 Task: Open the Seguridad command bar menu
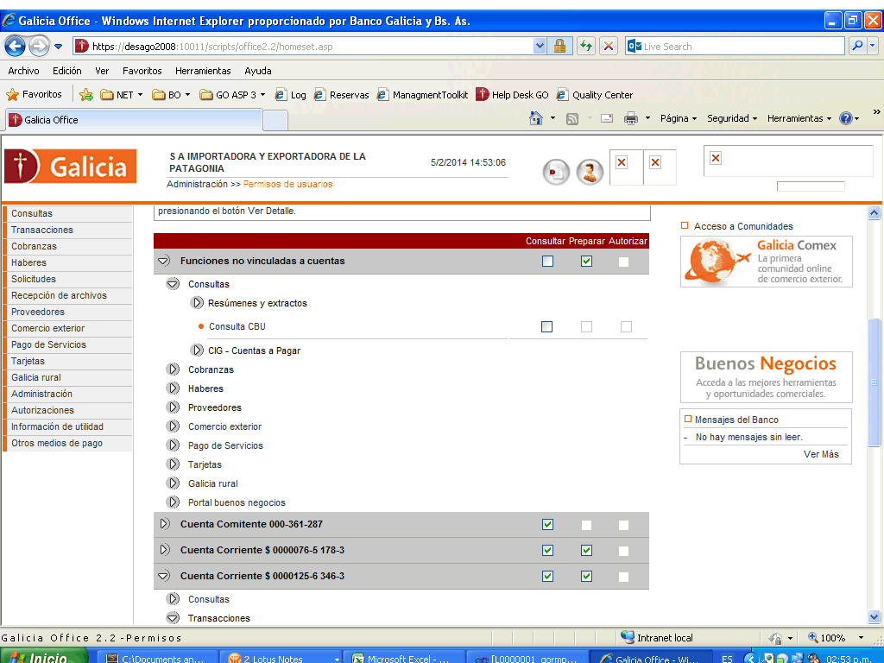click(732, 118)
